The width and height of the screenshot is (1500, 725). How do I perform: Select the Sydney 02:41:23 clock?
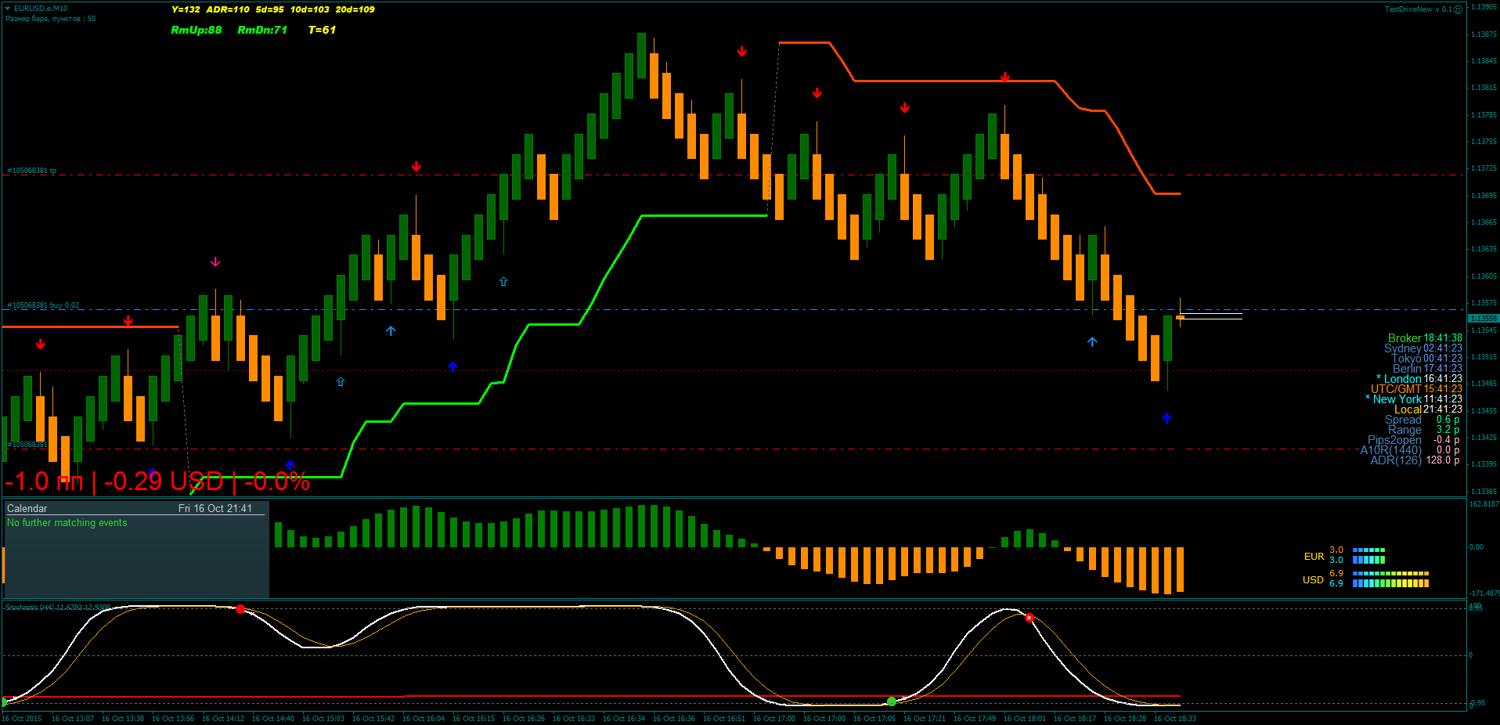tap(1422, 348)
